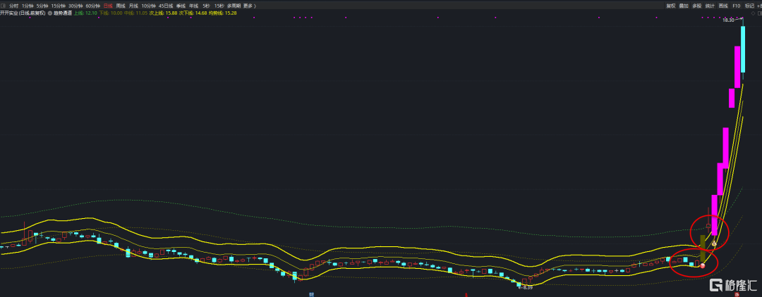Select the 15分钟 period tab
This screenshot has width=762, height=297.
tap(59, 6)
